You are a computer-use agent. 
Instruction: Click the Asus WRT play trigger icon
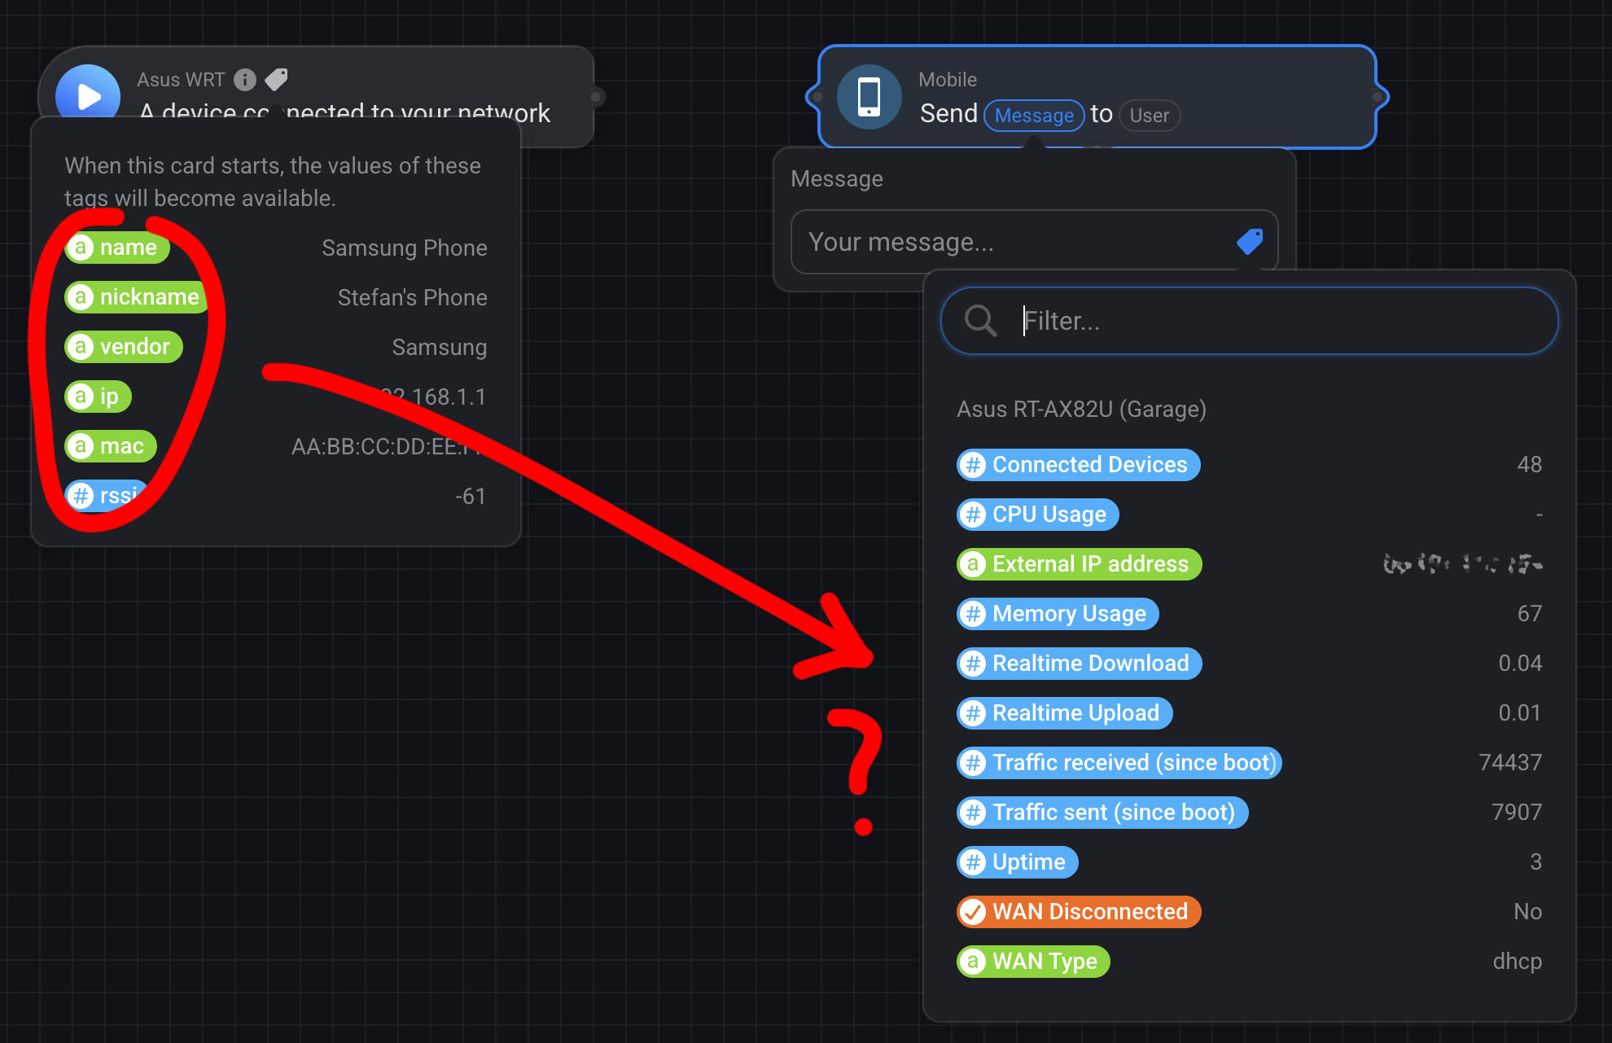tap(88, 94)
